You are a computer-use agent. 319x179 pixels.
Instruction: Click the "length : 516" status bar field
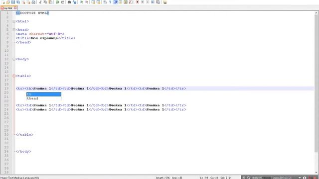[163, 178]
